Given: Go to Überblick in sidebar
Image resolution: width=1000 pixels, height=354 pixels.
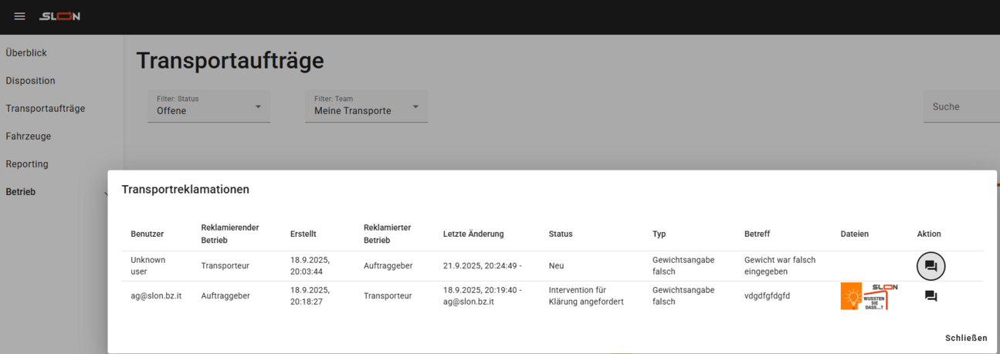Looking at the screenshot, I should [26, 53].
